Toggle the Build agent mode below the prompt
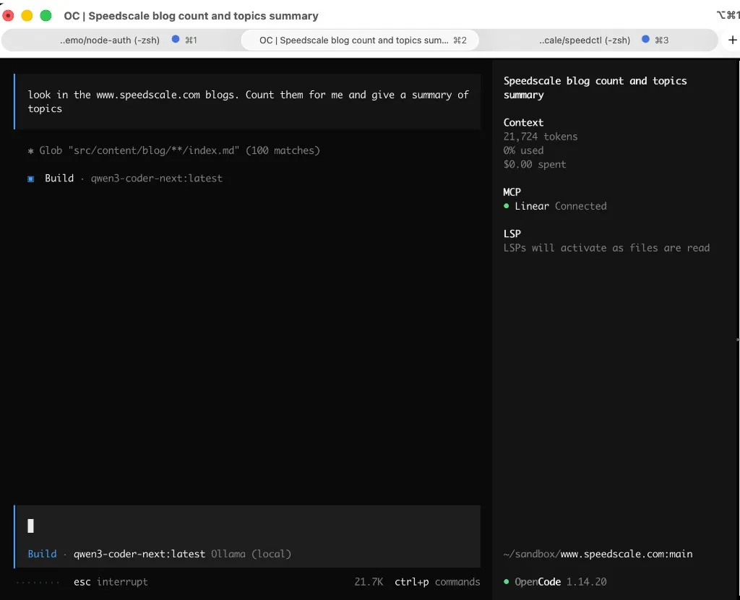The width and height of the screenshot is (740, 600). tap(42, 554)
